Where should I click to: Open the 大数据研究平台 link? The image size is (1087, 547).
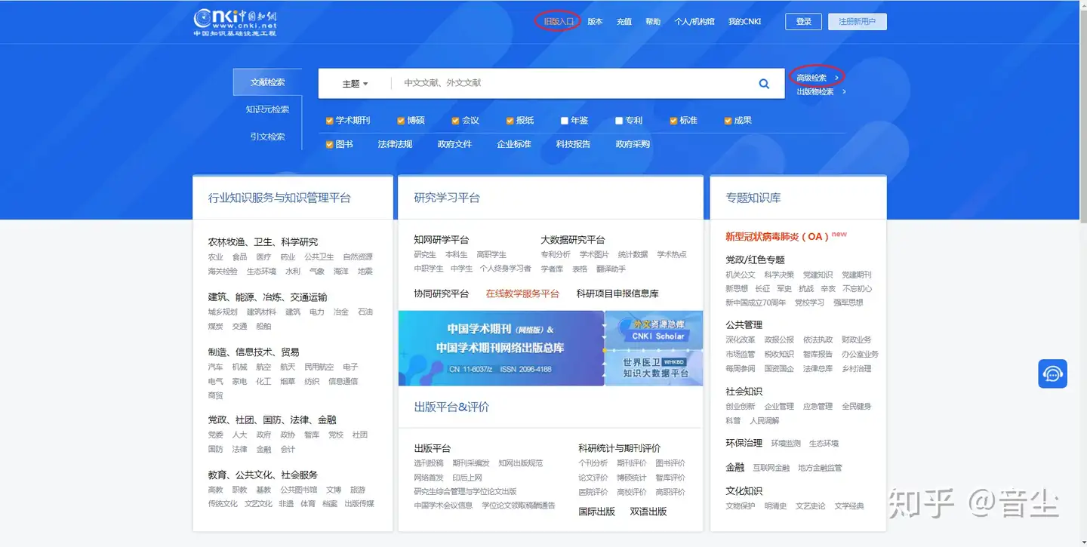click(x=573, y=240)
